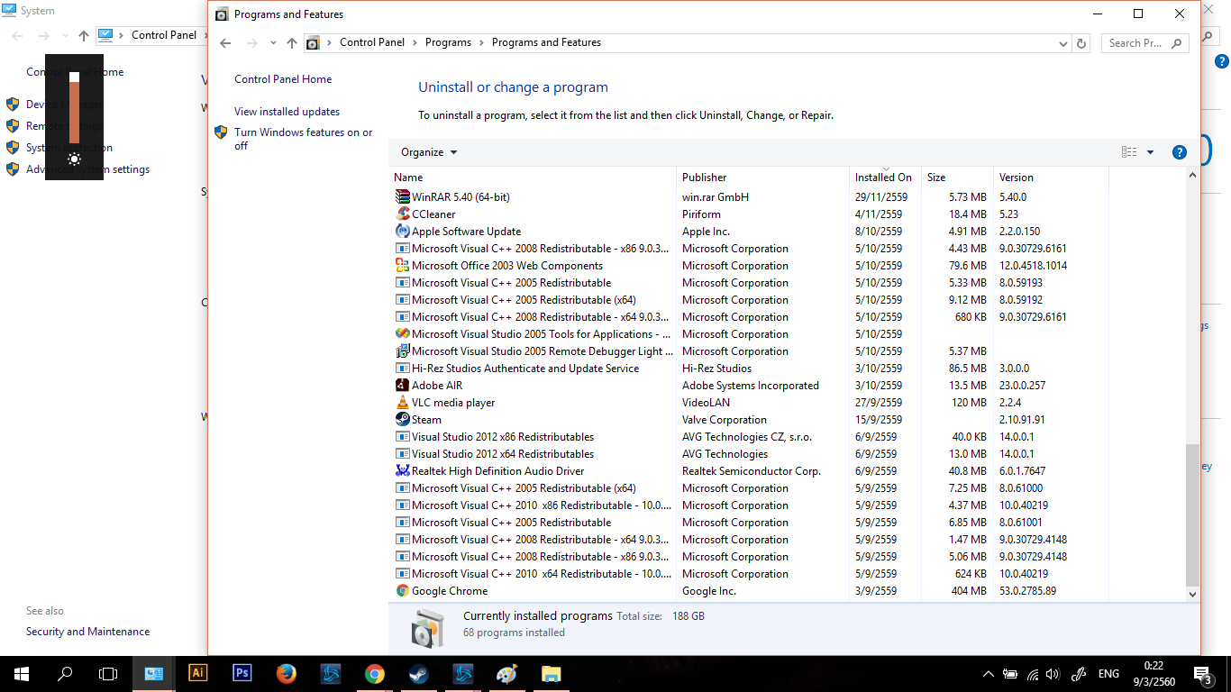Sort by the Installed On column
The height and width of the screenshot is (692, 1231).
(x=885, y=178)
